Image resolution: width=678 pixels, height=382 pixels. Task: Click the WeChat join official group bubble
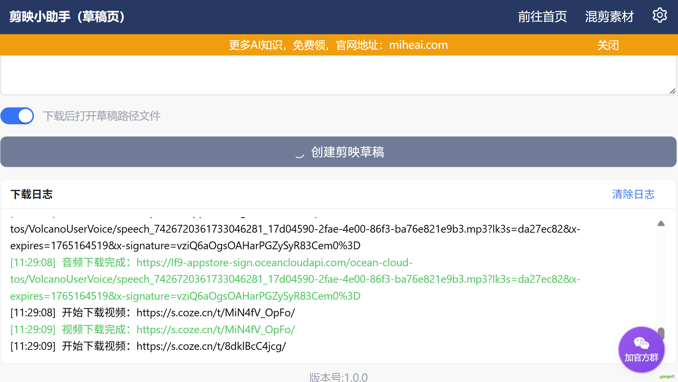point(641,349)
